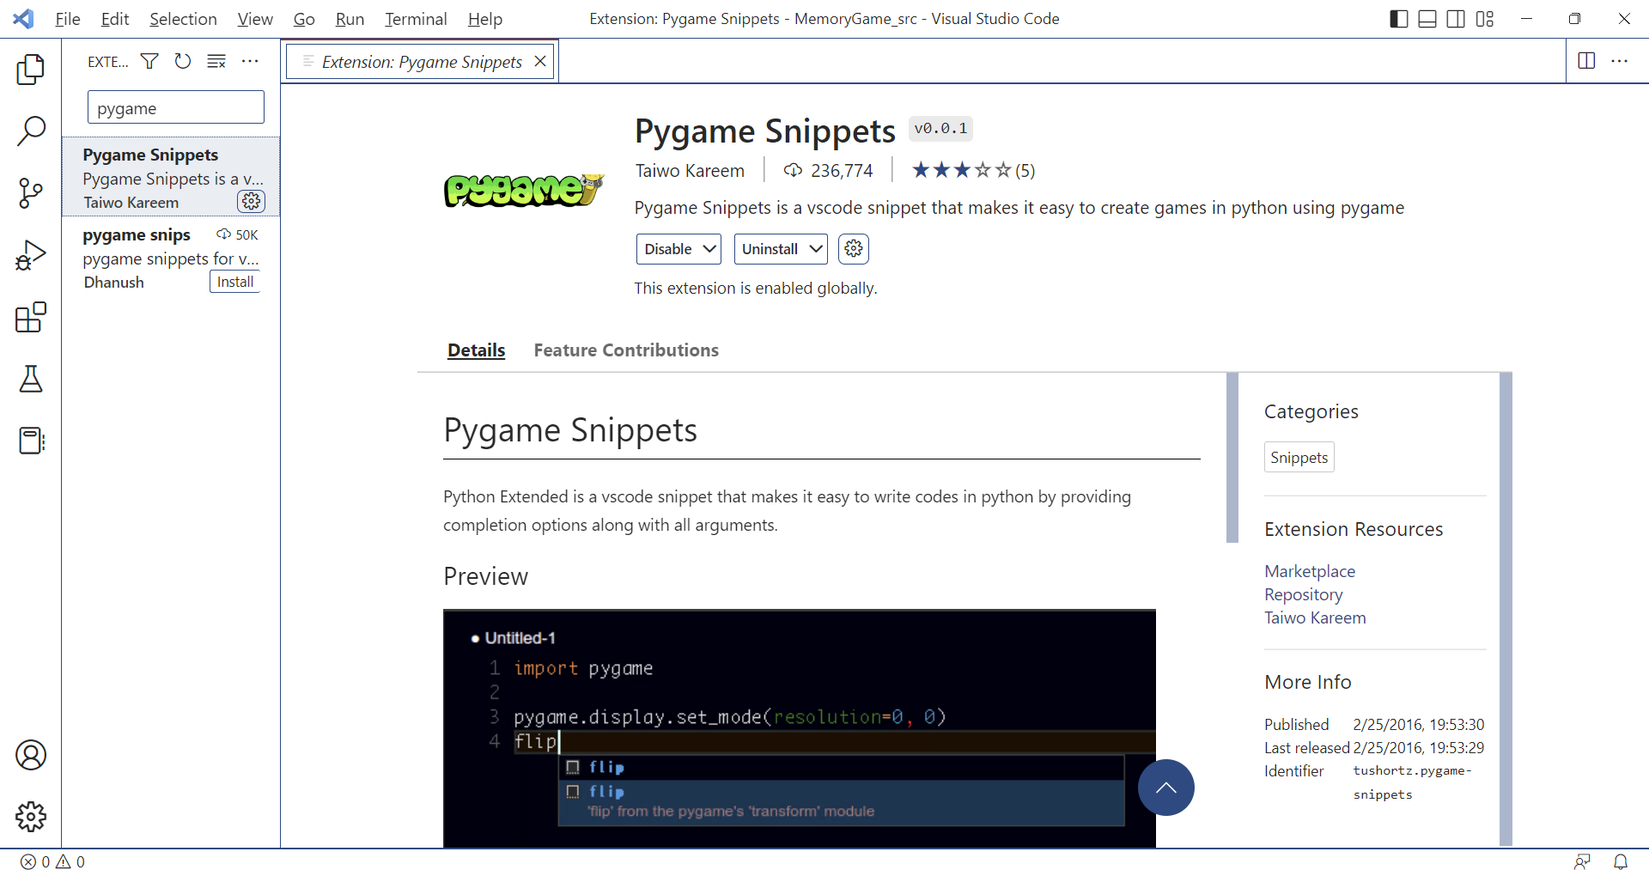
Task: Open the Run and Debug view
Action: tap(31, 255)
